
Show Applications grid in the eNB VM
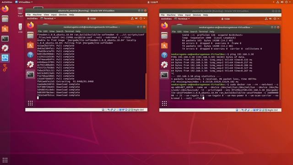coord(30,103)
